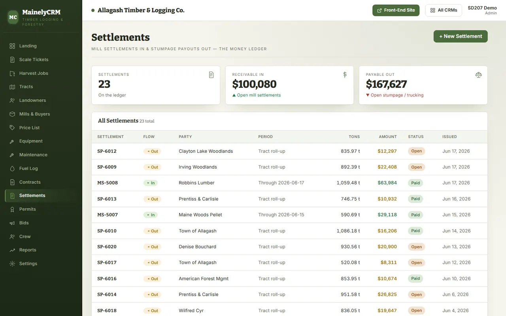Click the scales icon in the Payable Out card
Image resolution: width=506 pixels, height=316 pixels.
[x=479, y=75]
